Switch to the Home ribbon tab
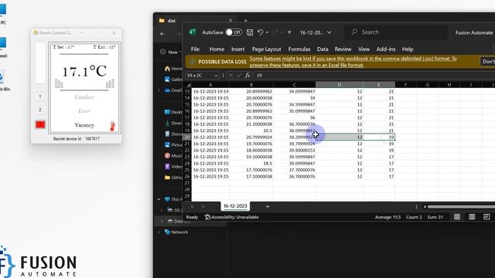 (x=217, y=49)
